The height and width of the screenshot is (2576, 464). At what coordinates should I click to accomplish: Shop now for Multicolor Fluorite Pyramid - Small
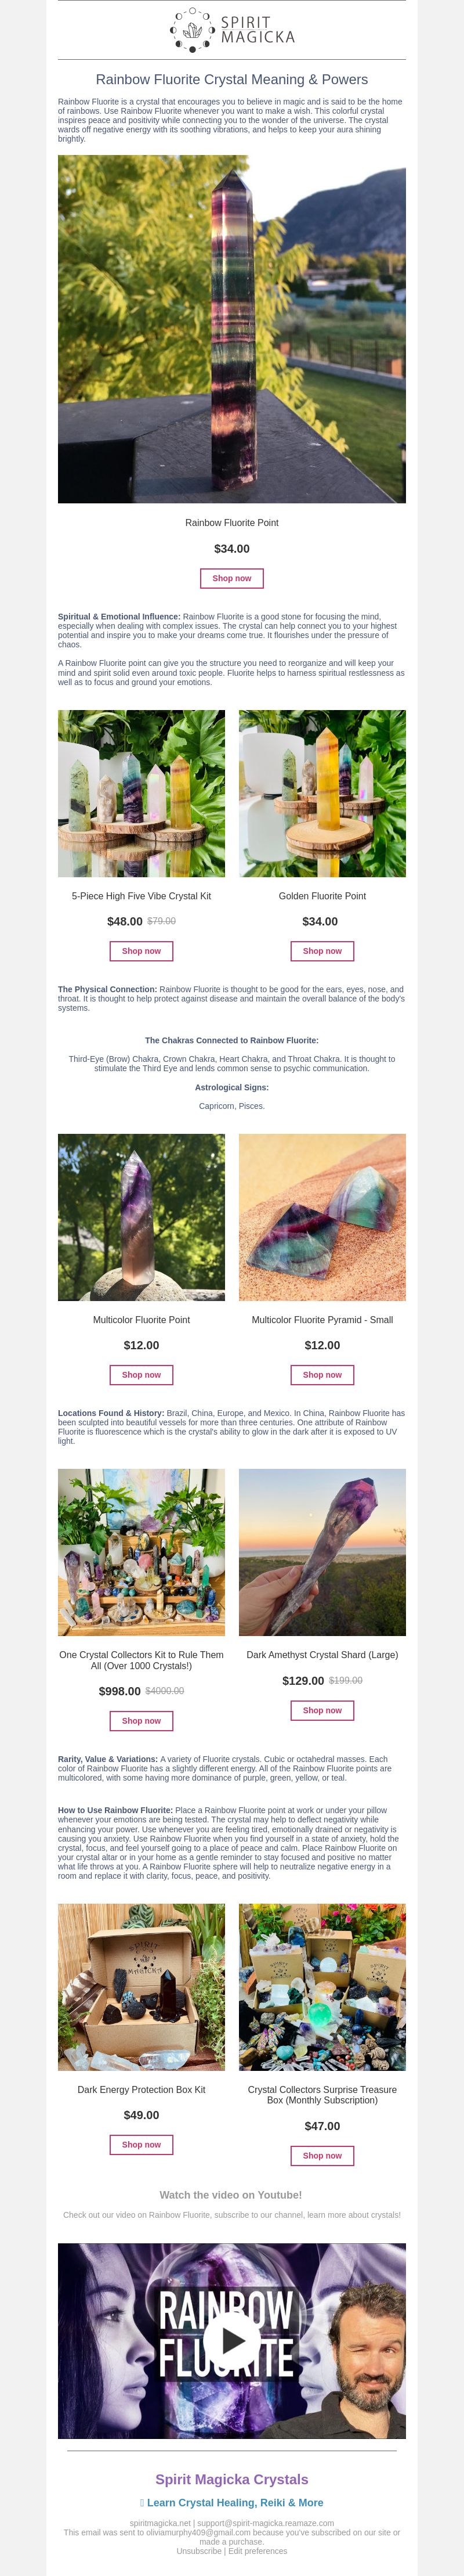pyautogui.click(x=322, y=1375)
